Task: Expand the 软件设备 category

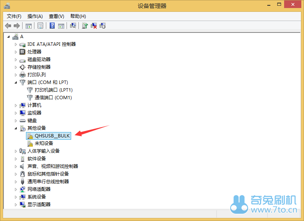Action: pyautogui.click(x=16, y=159)
